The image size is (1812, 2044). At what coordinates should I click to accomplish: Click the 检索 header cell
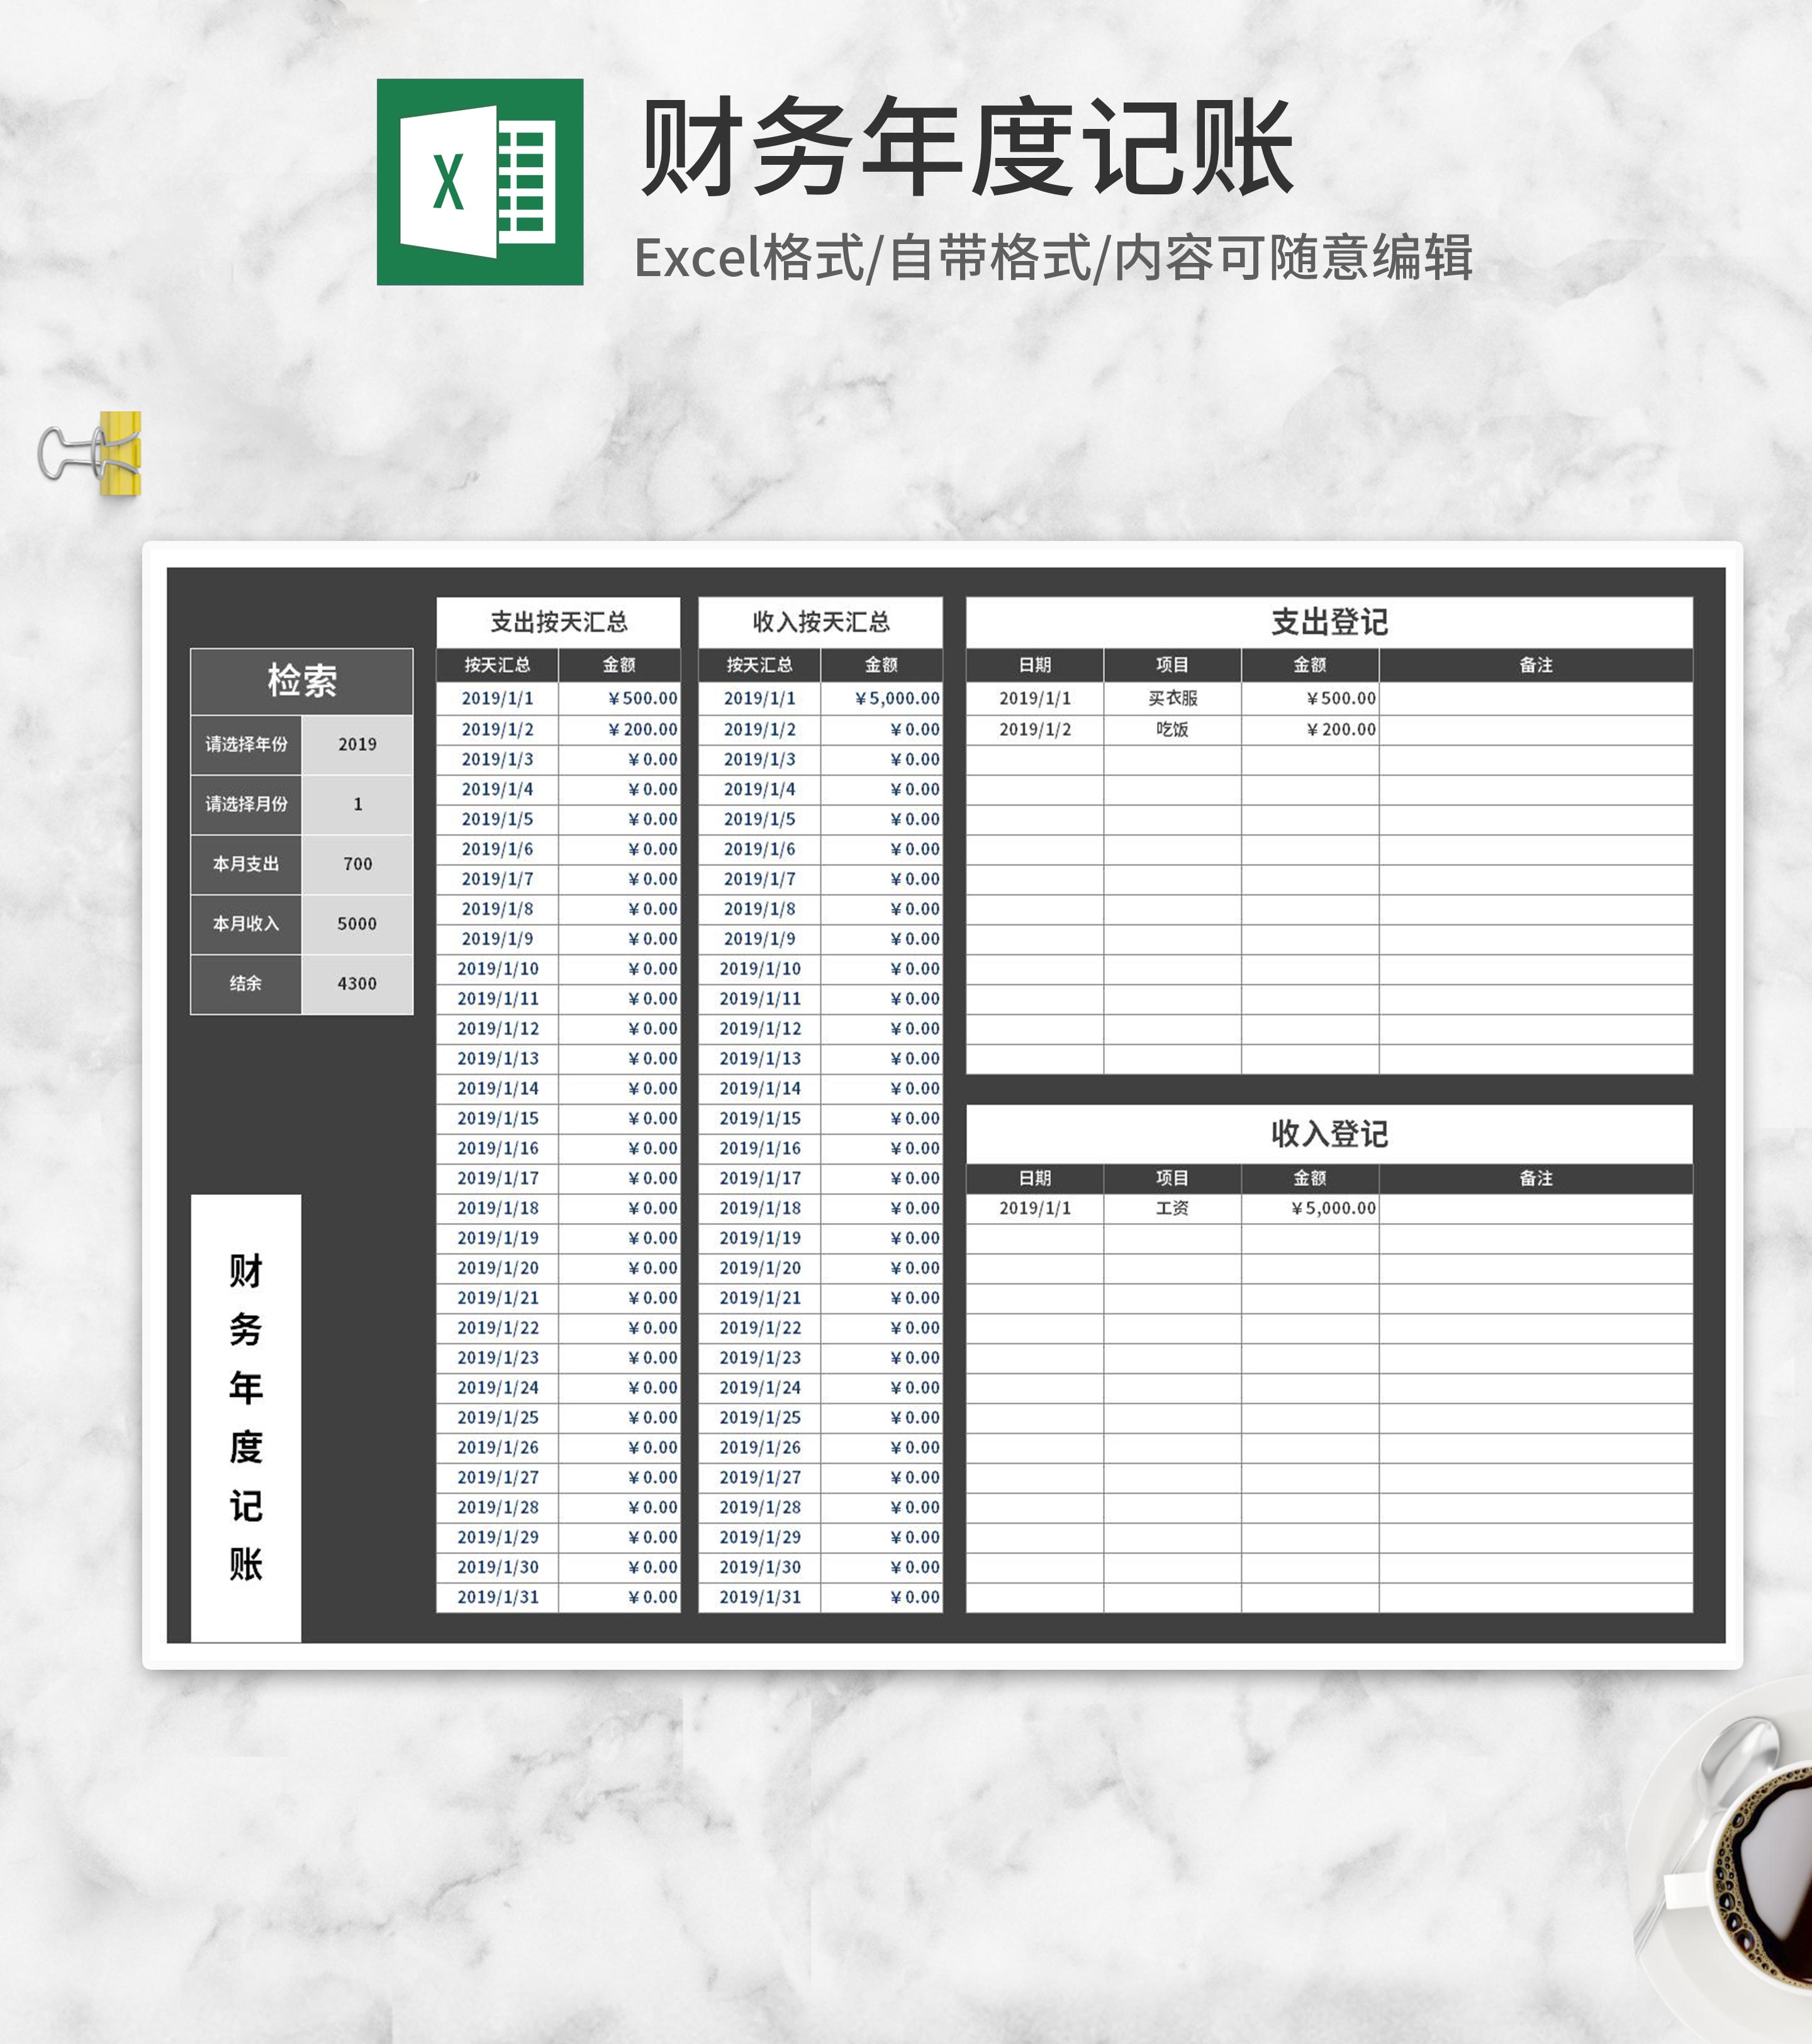[x=301, y=681]
